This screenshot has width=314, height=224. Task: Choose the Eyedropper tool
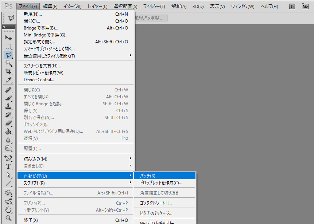8,80
